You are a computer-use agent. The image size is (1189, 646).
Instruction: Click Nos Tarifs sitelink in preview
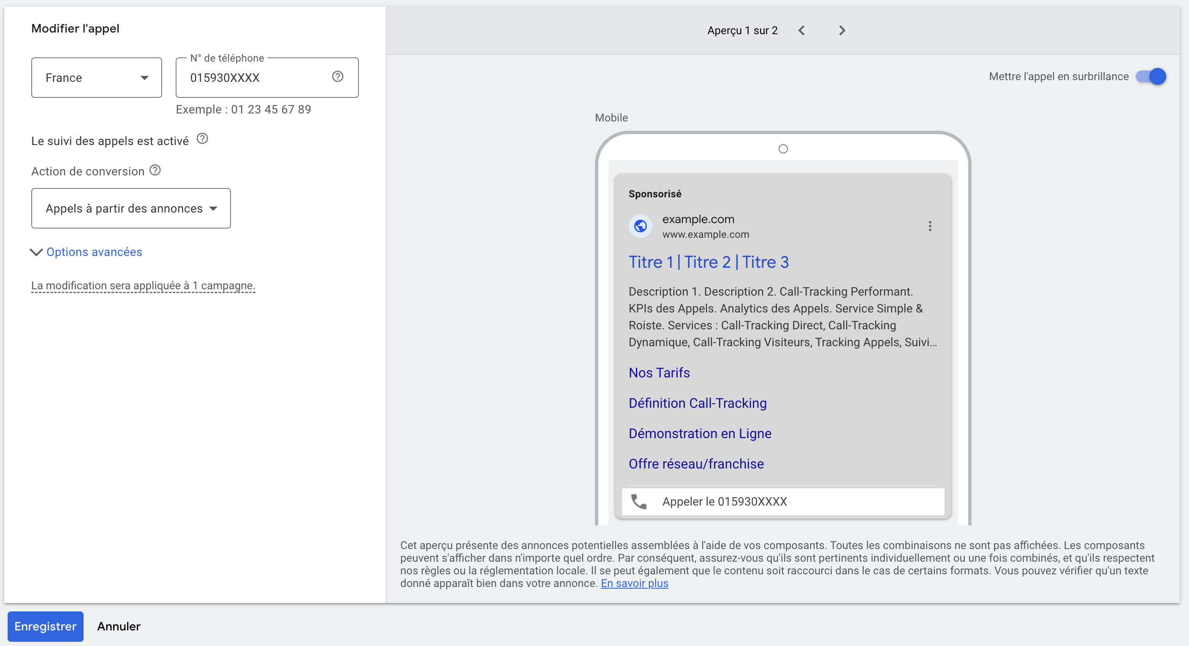(659, 373)
